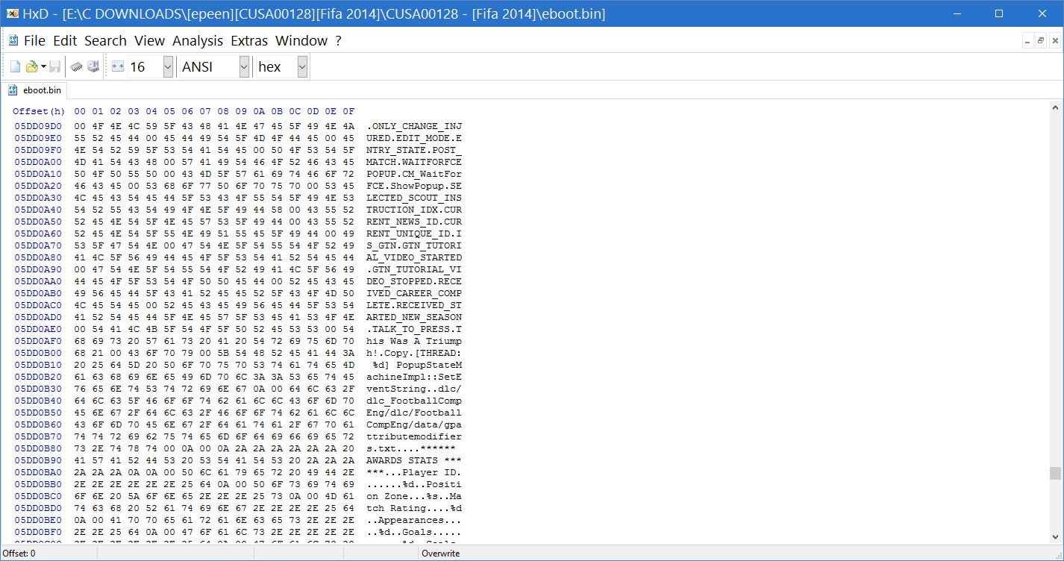Image resolution: width=1064 pixels, height=561 pixels.
Task: Open the Analysis menu
Action: point(198,41)
